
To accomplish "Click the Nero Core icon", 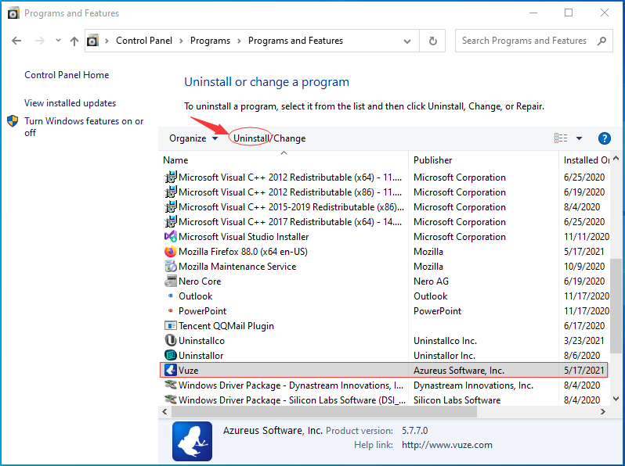I will [x=171, y=281].
